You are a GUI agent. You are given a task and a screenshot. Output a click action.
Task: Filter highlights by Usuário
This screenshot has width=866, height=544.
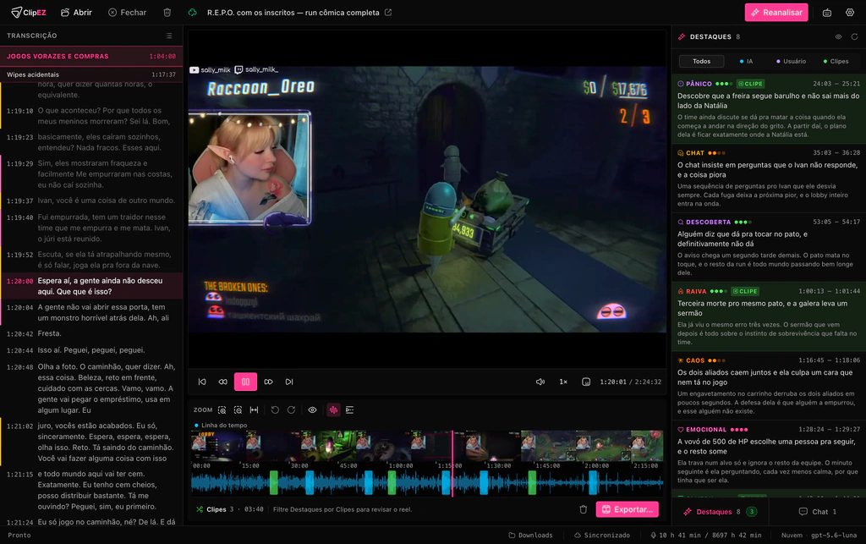coord(791,61)
